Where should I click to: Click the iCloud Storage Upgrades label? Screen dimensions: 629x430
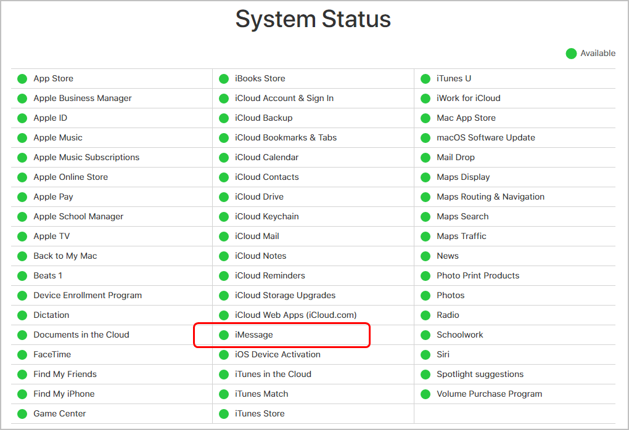coord(286,295)
